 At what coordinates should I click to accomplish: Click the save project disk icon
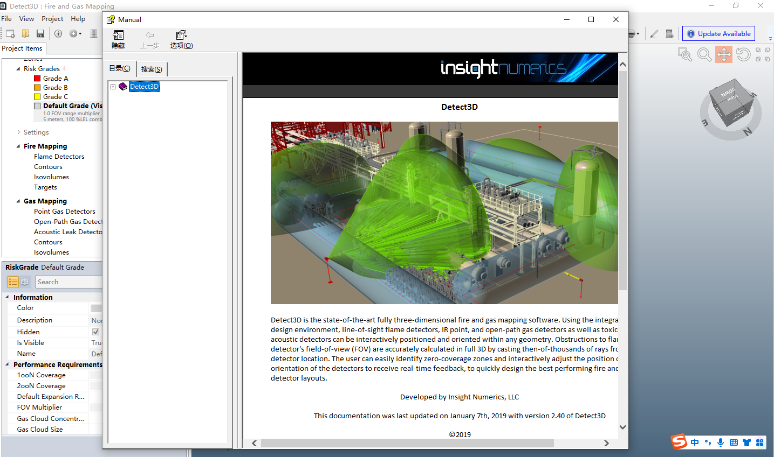[40, 33]
